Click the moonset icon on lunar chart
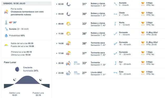 41,80
